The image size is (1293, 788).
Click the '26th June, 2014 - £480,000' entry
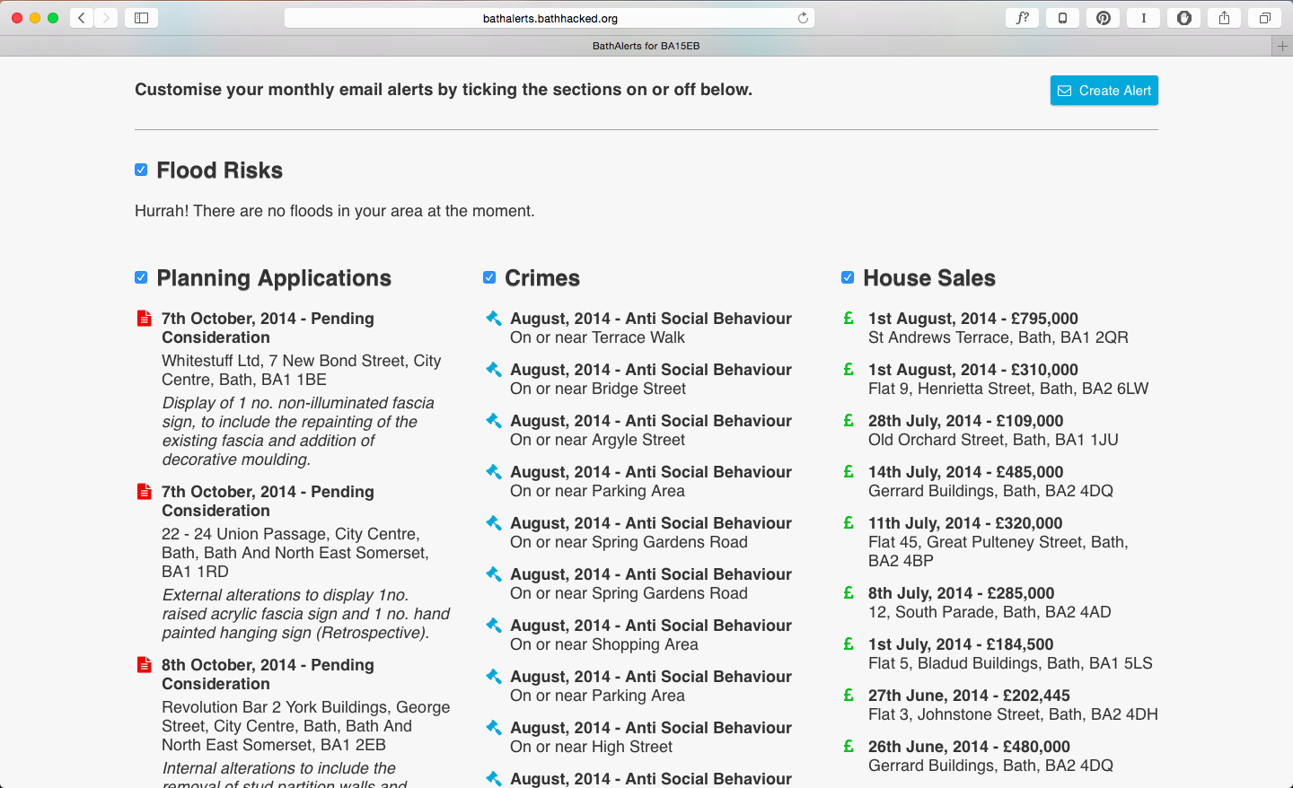(969, 747)
